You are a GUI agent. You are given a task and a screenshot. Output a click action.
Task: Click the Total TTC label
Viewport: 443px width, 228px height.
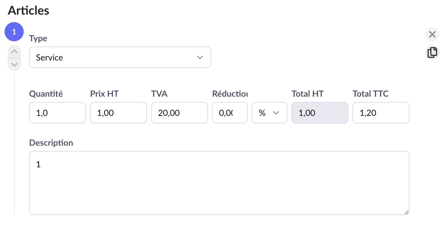point(370,94)
